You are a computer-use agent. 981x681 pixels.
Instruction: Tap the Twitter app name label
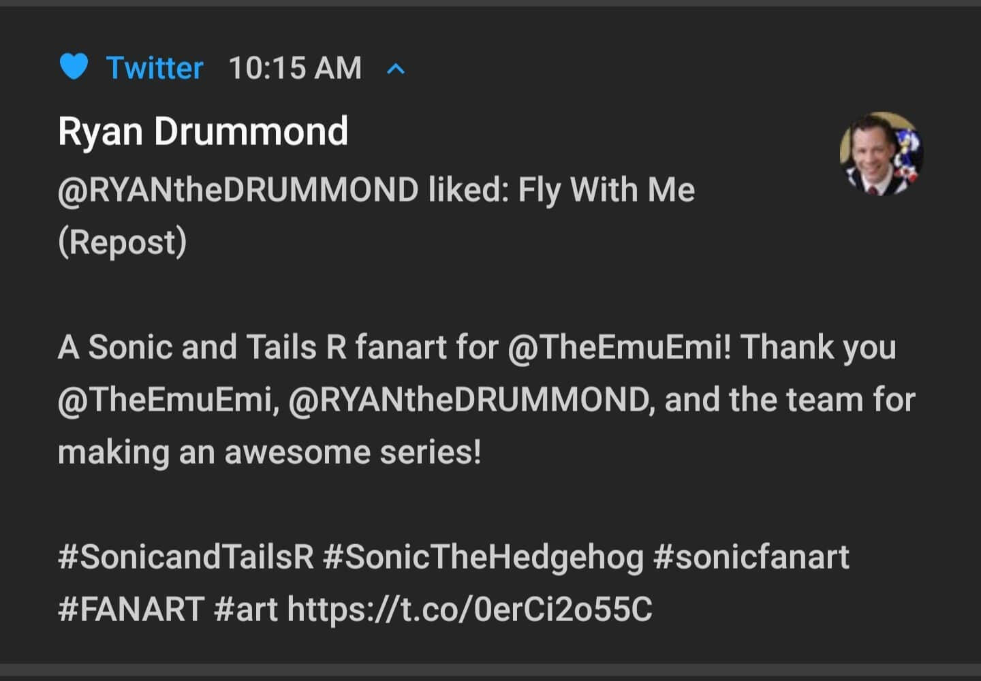[x=155, y=68]
